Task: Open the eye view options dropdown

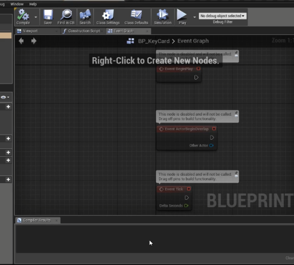Action: pyautogui.click(x=5, y=97)
